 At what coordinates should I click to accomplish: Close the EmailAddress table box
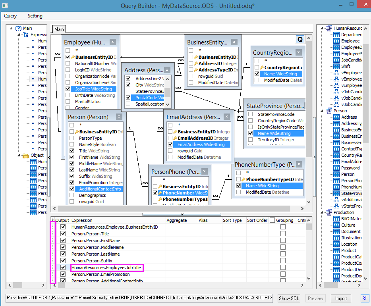point(227,117)
